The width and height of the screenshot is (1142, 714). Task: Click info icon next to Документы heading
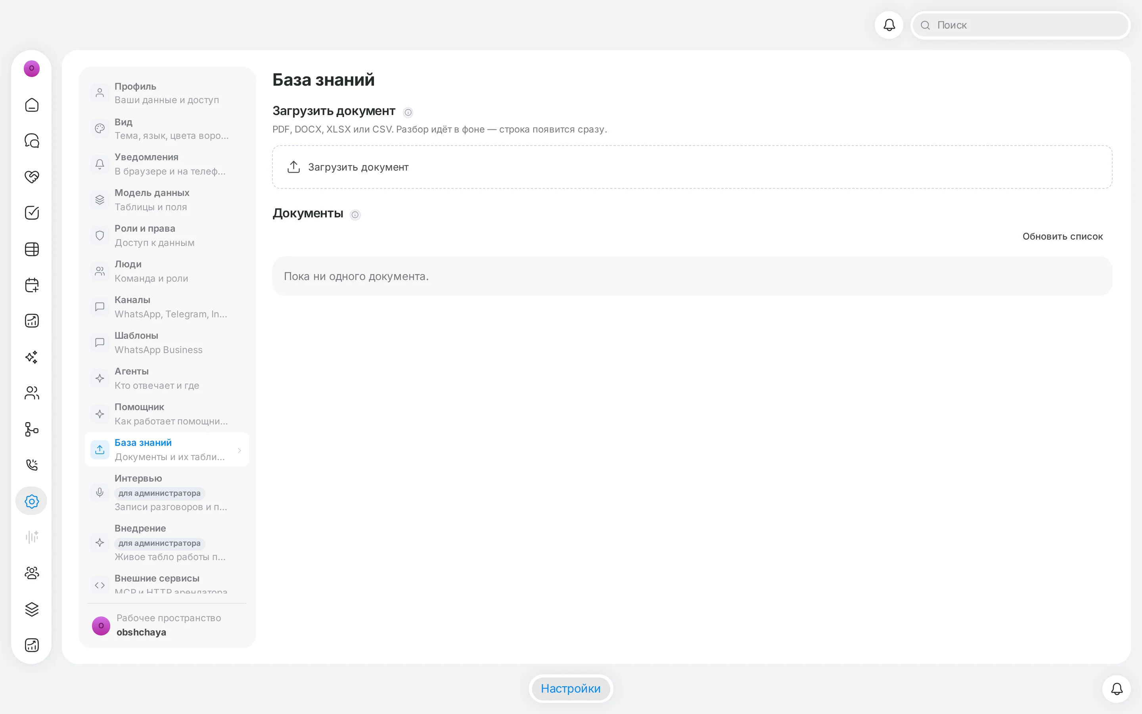click(x=355, y=215)
